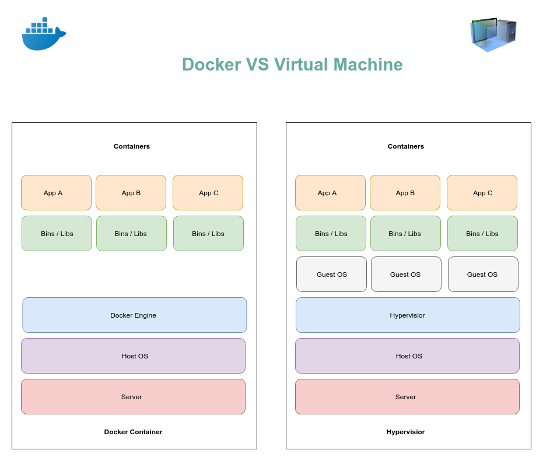Image resolution: width=543 pixels, height=461 pixels.
Task: Select the Containers heading in Hypervisior diagram
Action: click(405, 146)
